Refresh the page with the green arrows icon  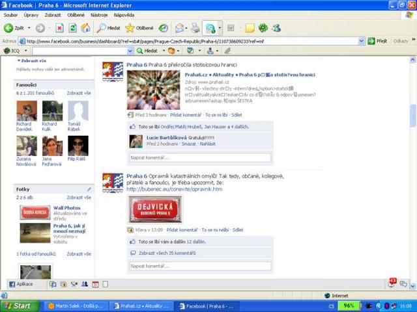72,28
